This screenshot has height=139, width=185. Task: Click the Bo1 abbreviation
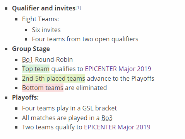27,59
